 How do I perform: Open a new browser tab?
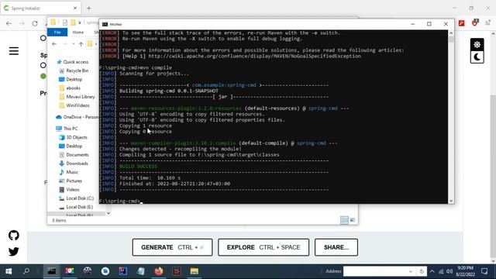(89, 9)
